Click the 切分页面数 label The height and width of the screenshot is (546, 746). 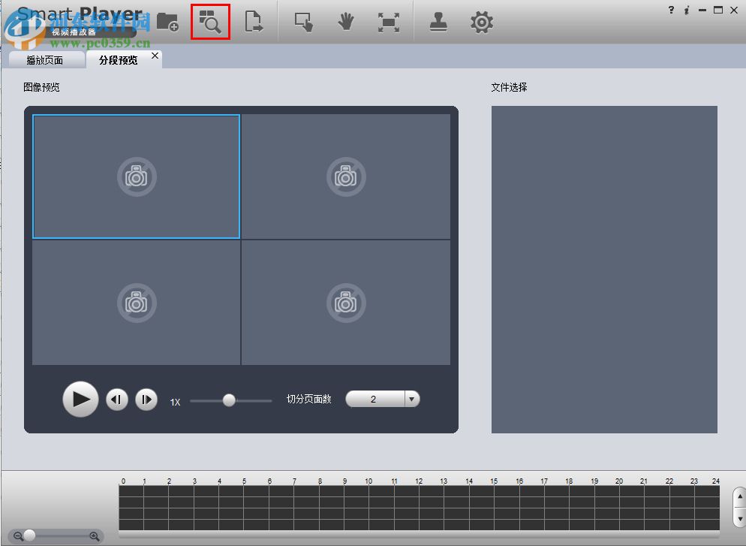[308, 399]
